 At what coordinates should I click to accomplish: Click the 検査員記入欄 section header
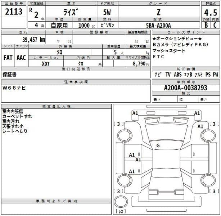coord(56,106)
